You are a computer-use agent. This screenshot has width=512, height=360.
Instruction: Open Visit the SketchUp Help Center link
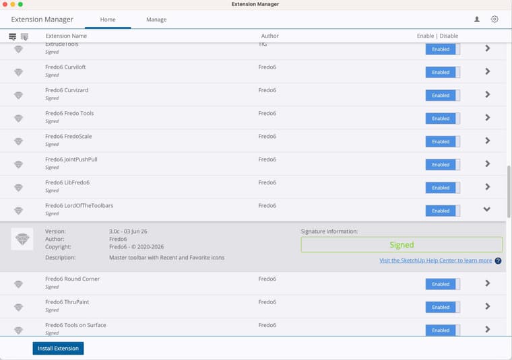click(x=436, y=260)
